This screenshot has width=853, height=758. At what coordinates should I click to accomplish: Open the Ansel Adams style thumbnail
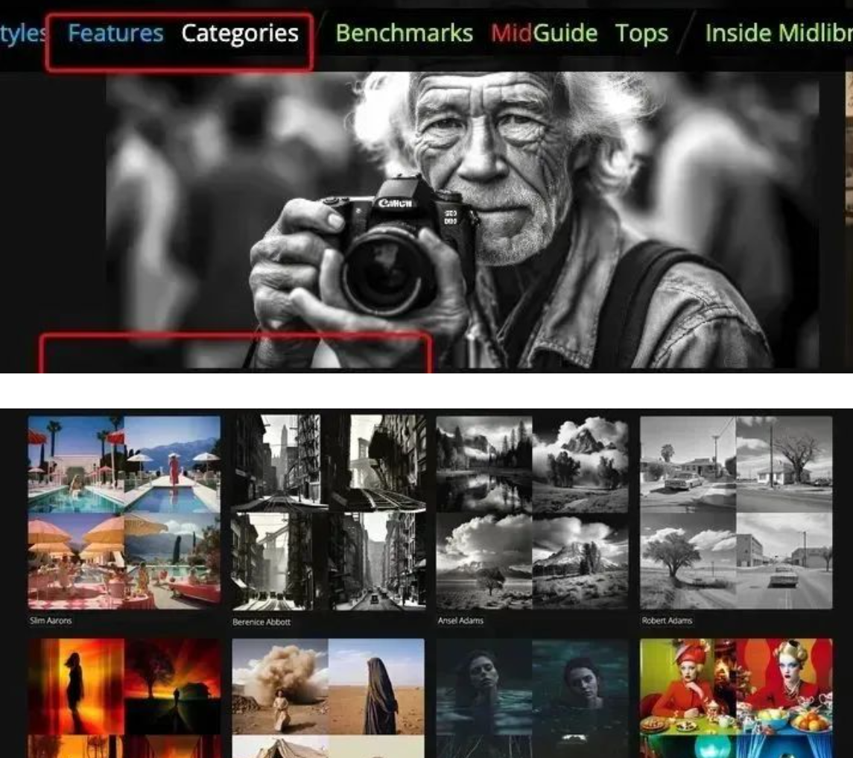tap(532, 512)
